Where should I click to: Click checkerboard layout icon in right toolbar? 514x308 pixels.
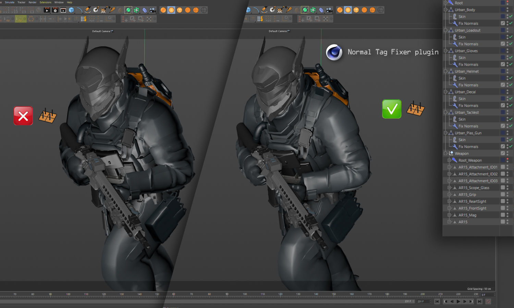click(x=326, y=18)
